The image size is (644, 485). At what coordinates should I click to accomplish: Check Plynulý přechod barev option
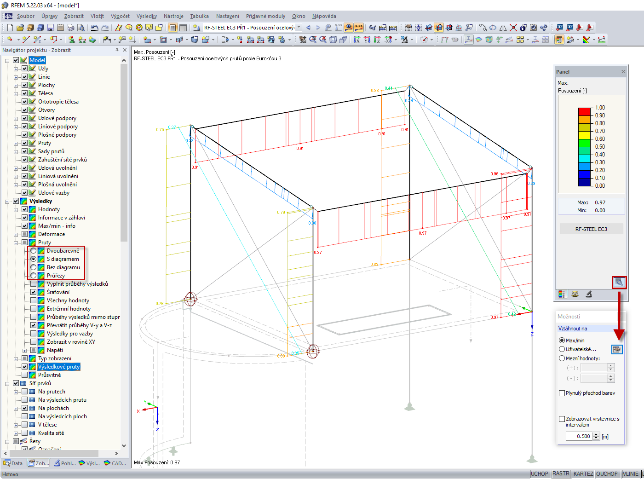coord(562,393)
